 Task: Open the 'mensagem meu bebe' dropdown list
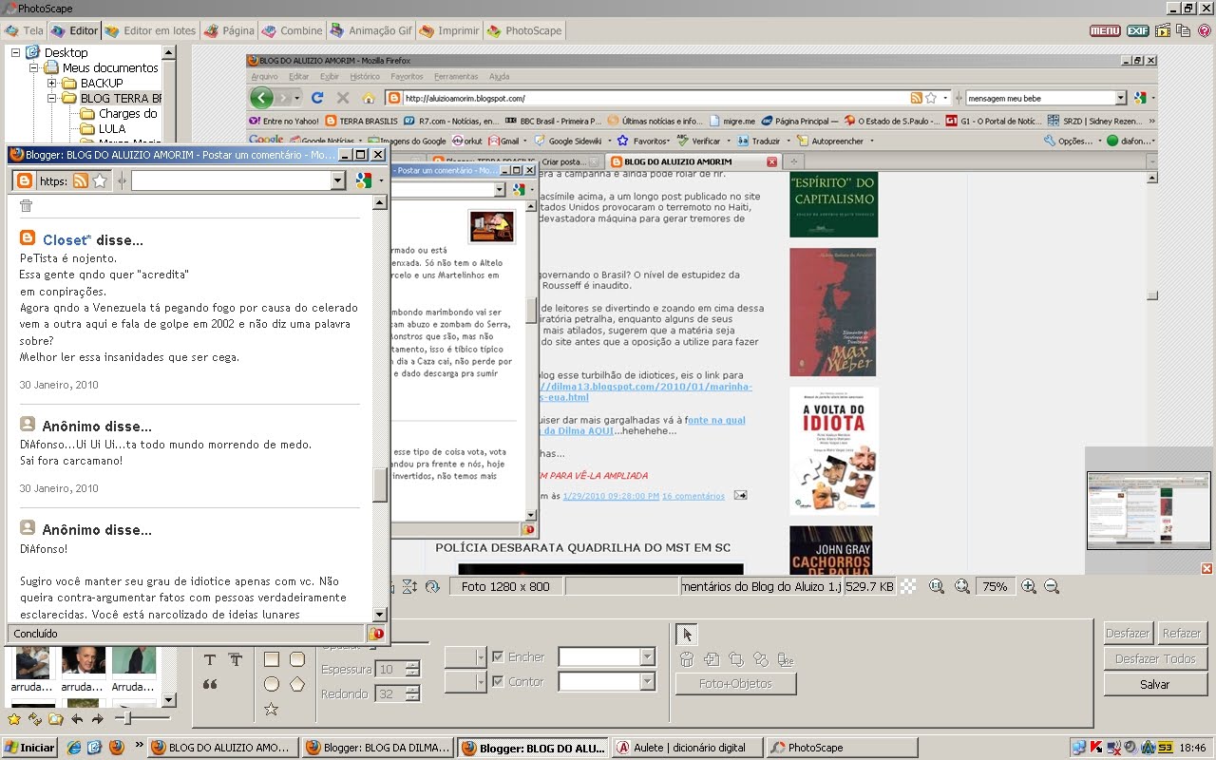(x=1121, y=97)
